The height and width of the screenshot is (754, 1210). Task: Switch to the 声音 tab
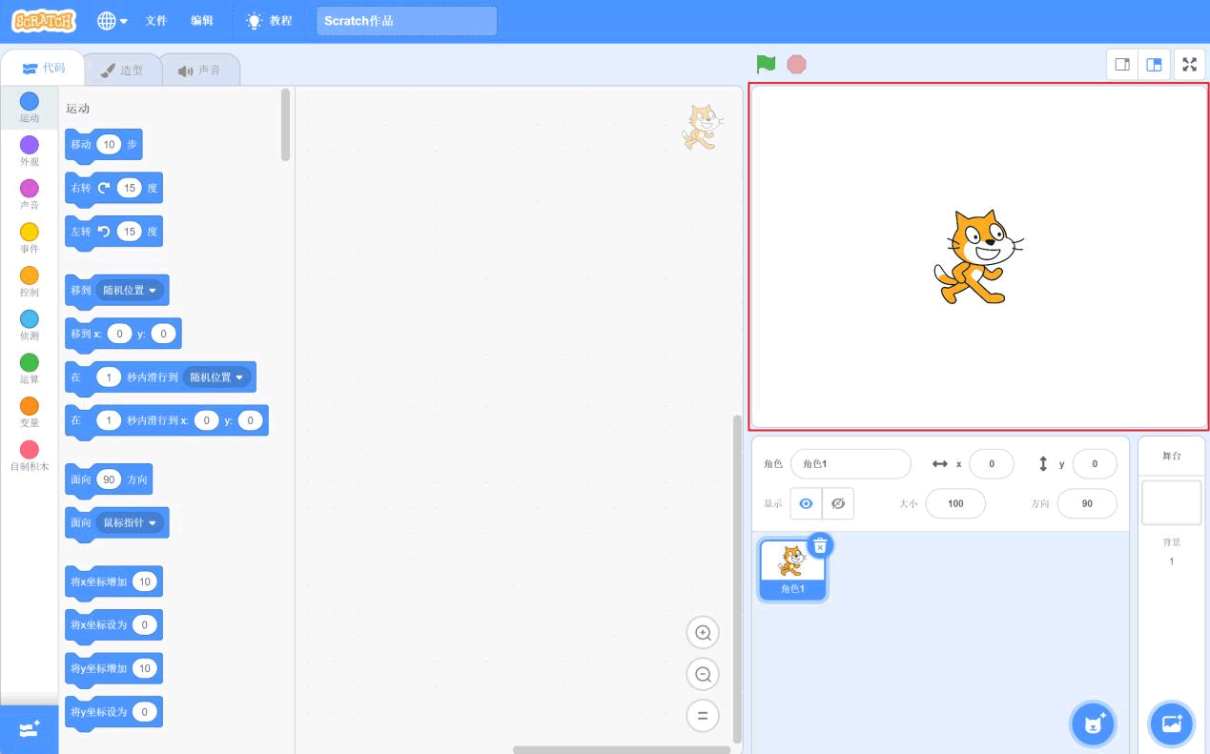coord(199,70)
